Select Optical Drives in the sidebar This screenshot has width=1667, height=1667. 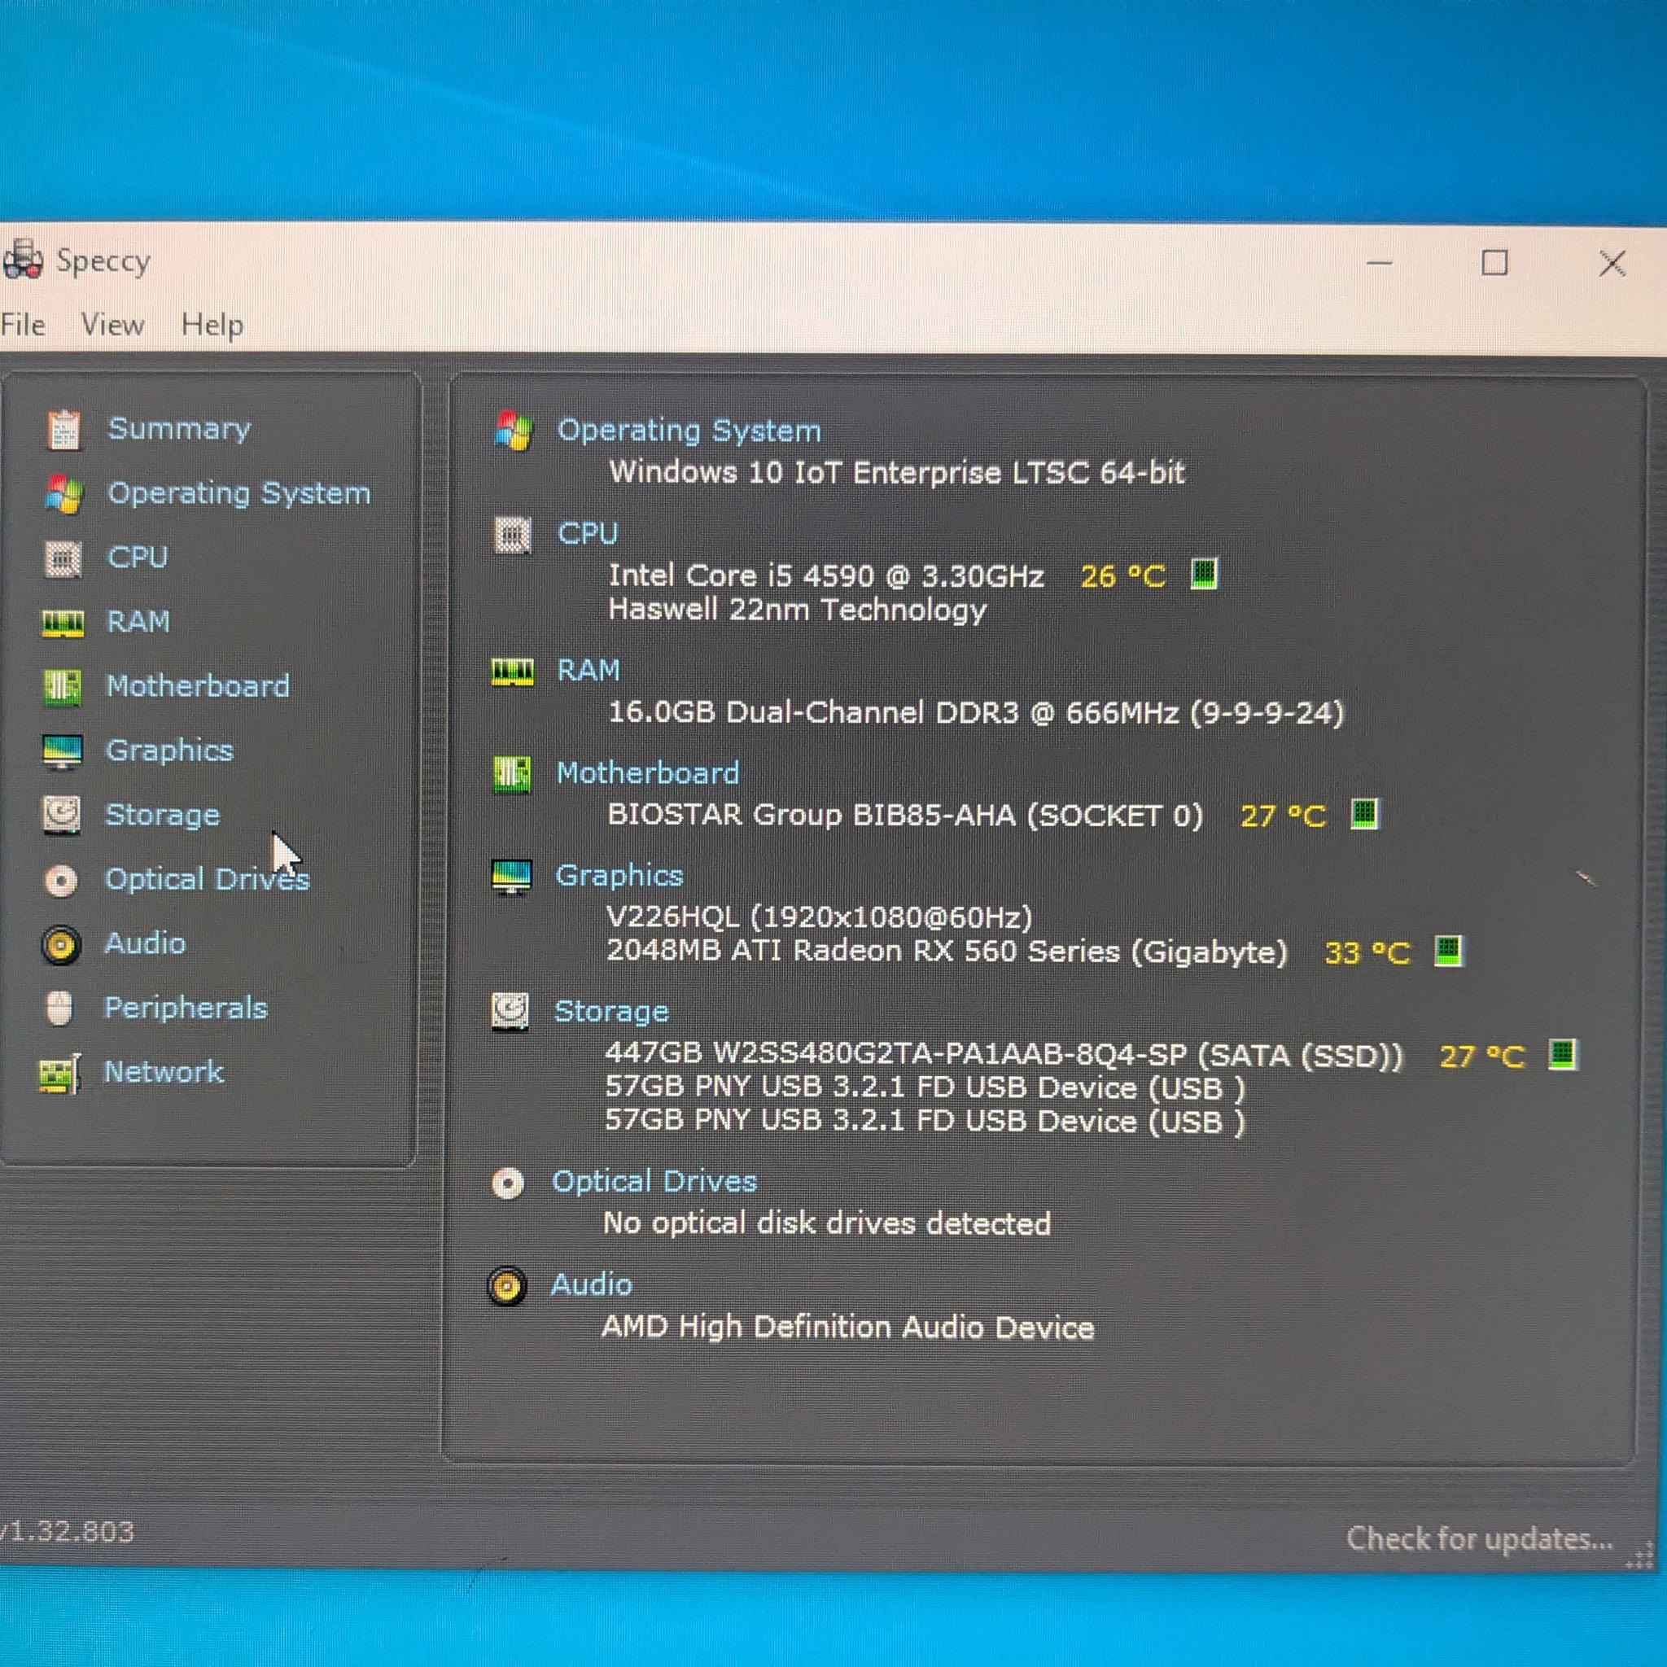(207, 879)
